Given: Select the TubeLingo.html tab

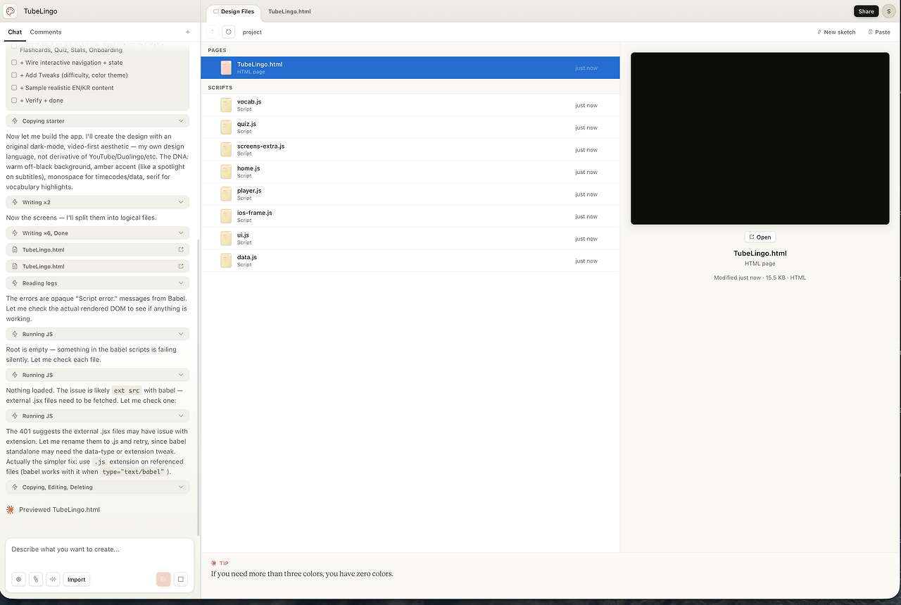Looking at the screenshot, I should click(289, 12).
